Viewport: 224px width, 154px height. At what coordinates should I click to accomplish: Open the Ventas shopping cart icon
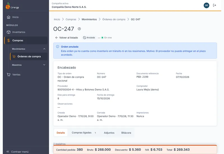pyautogui.click(x=9, y=74)
